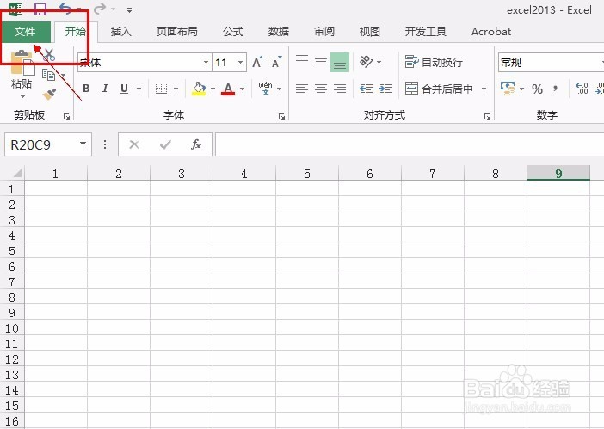The width and height of the screenshot is (604, 429).
Task: Switch to the 视图 tab
Action: 369,32
